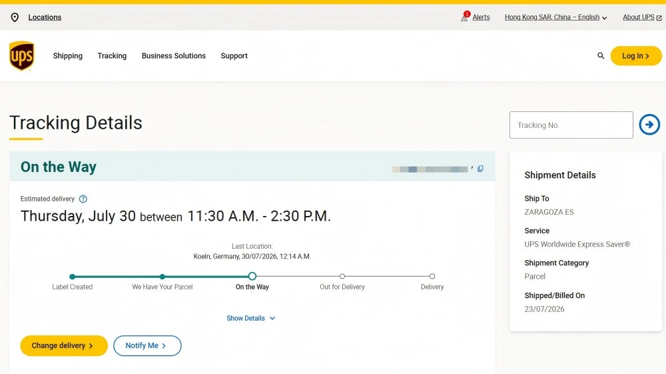Open the Tracking menu
Viewport: 666px width, 374px height.
[x=112, y=56]
